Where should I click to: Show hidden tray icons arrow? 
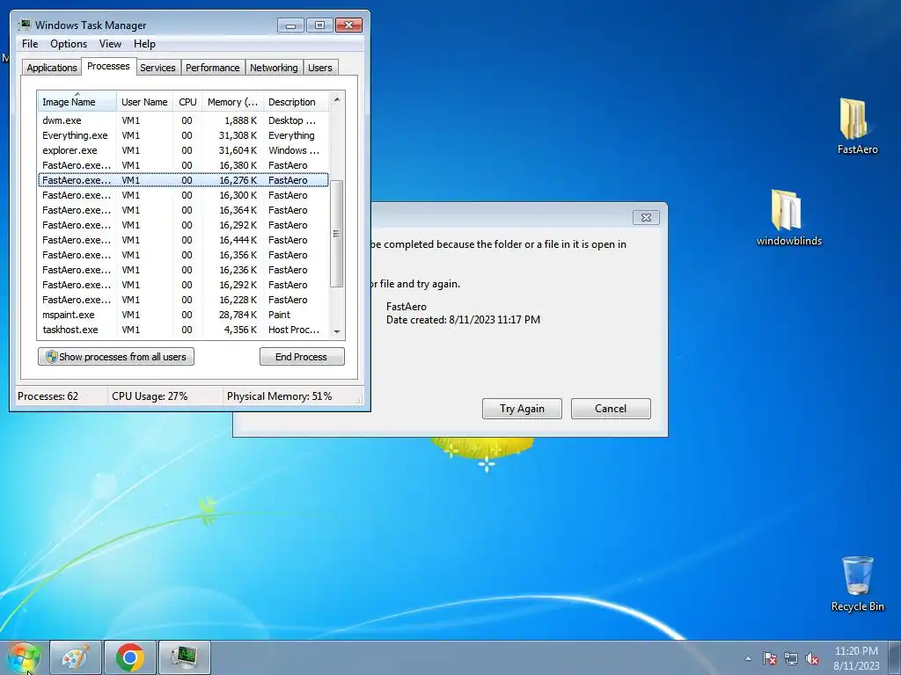(748, 658)
